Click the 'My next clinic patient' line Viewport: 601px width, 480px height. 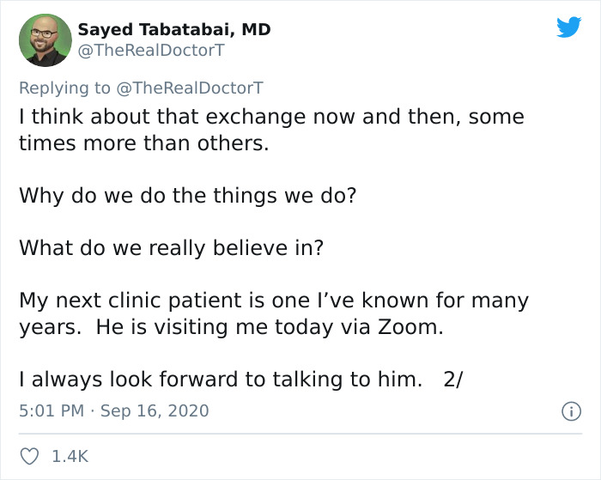[x=273, y=301]
